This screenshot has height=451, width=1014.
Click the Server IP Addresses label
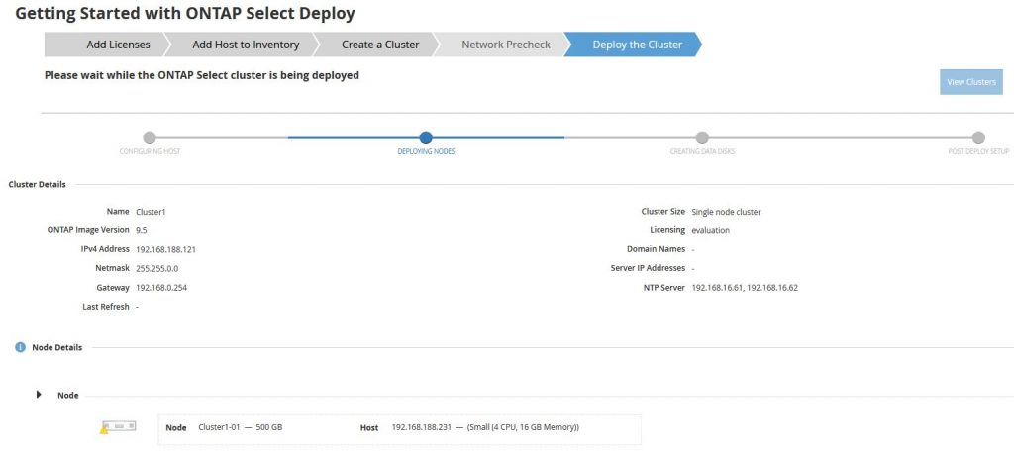[648, 268]
